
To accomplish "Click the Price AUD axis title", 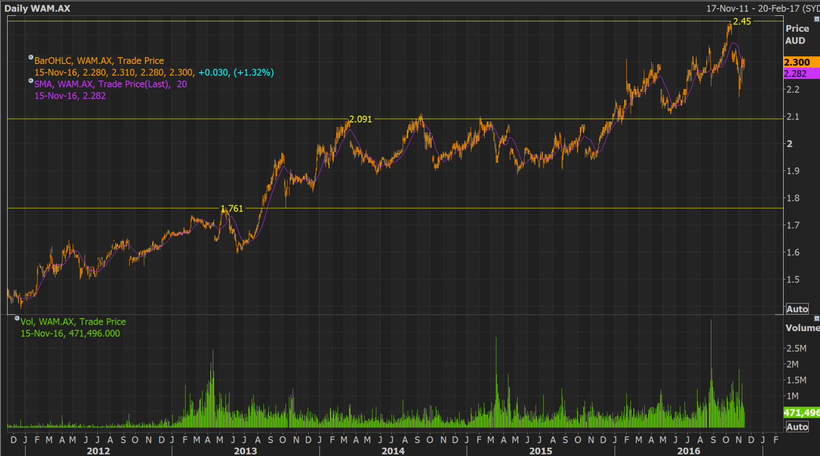I will click(x=797, y=34).
